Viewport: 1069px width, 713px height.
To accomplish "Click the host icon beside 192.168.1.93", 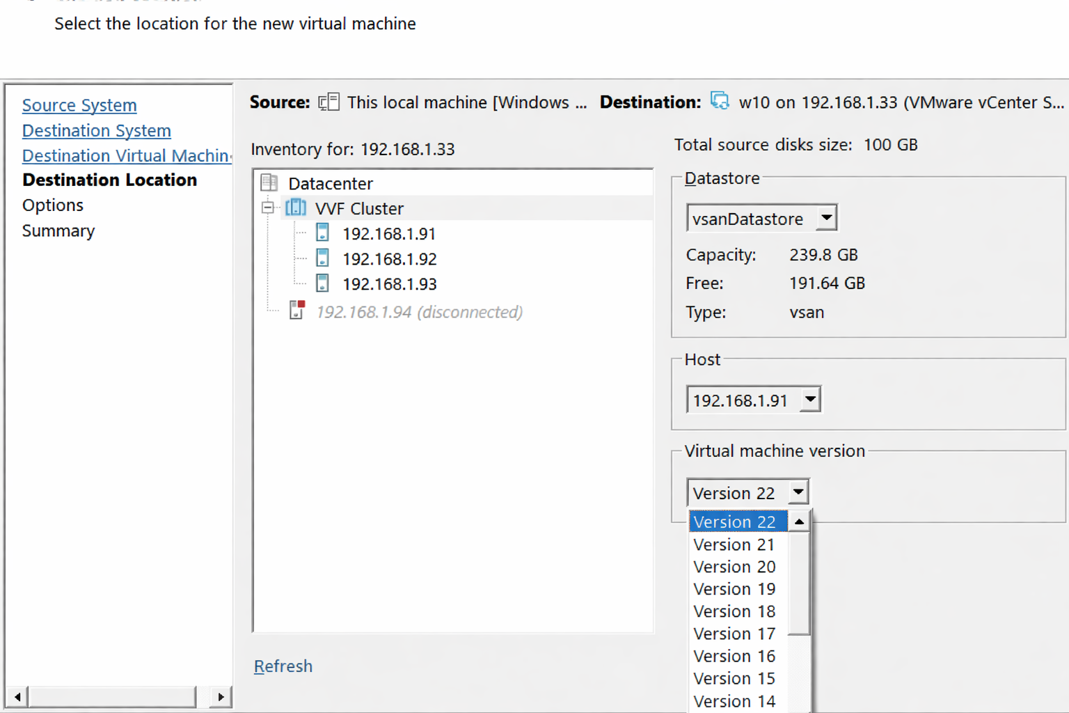I will [x=322, y=283].
